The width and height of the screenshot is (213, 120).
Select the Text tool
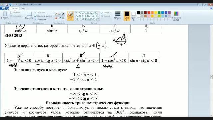[63, 14]
